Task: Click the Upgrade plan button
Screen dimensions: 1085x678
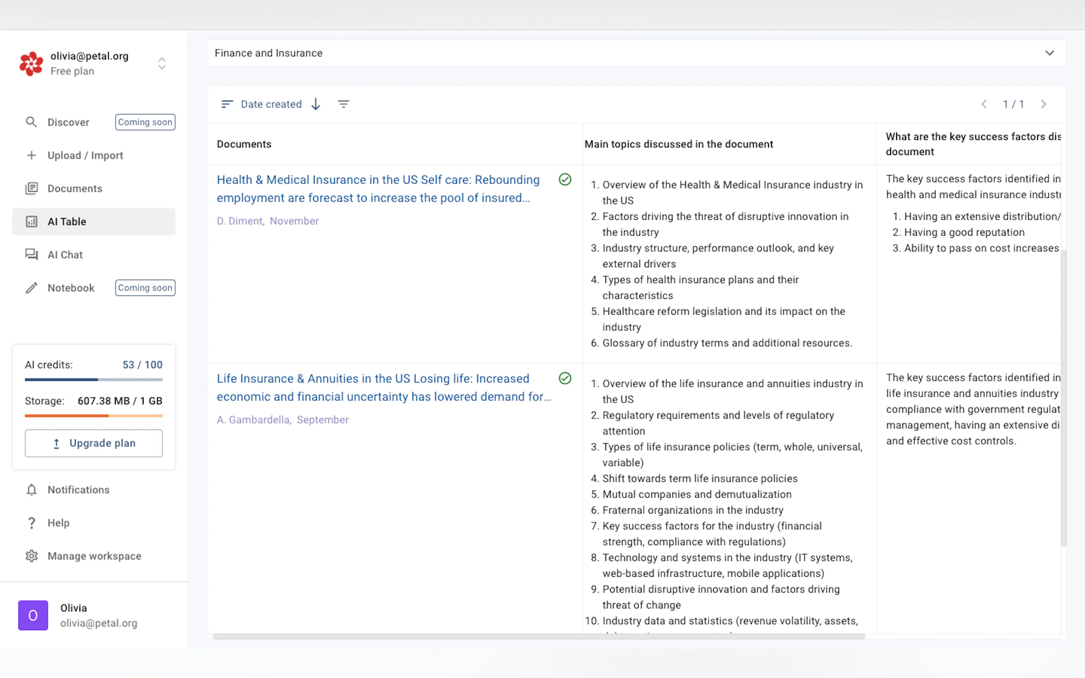Action: click(x=94, y=443)
